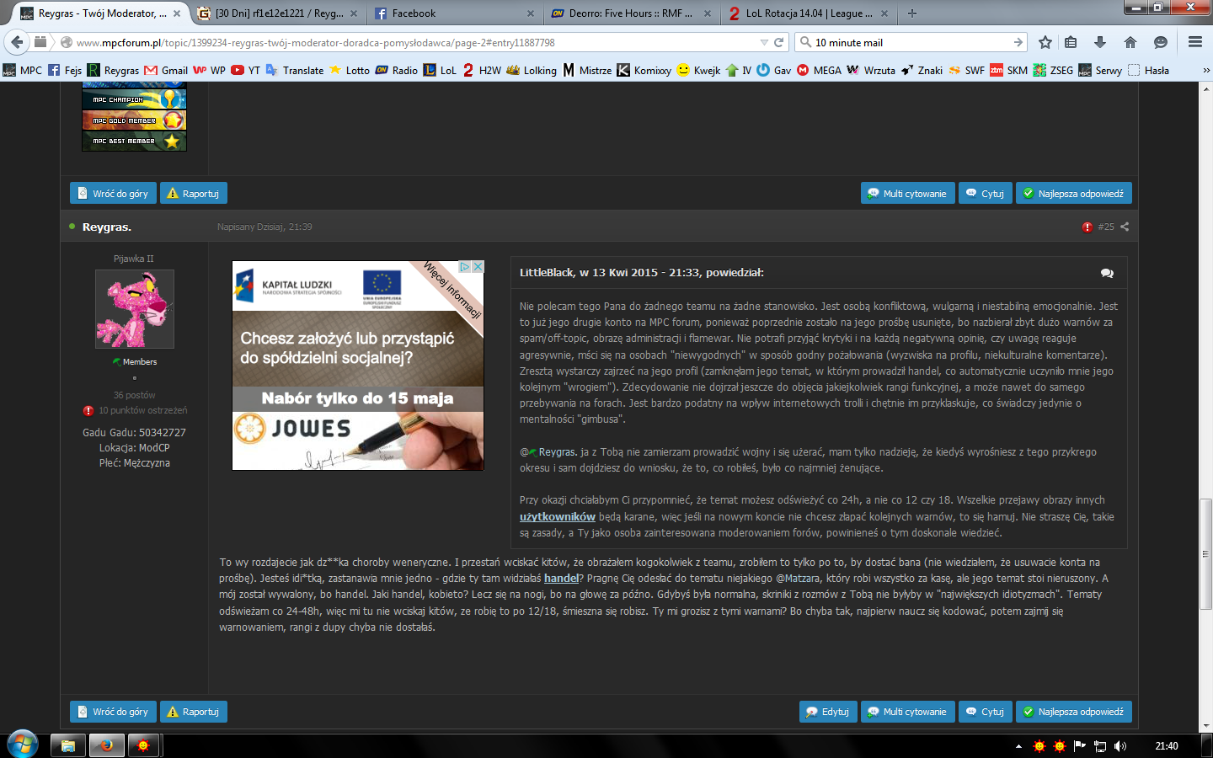Click upper 'Najlepsza odpowiedź' button
1213x758 pixels.
pos(1073,194)
